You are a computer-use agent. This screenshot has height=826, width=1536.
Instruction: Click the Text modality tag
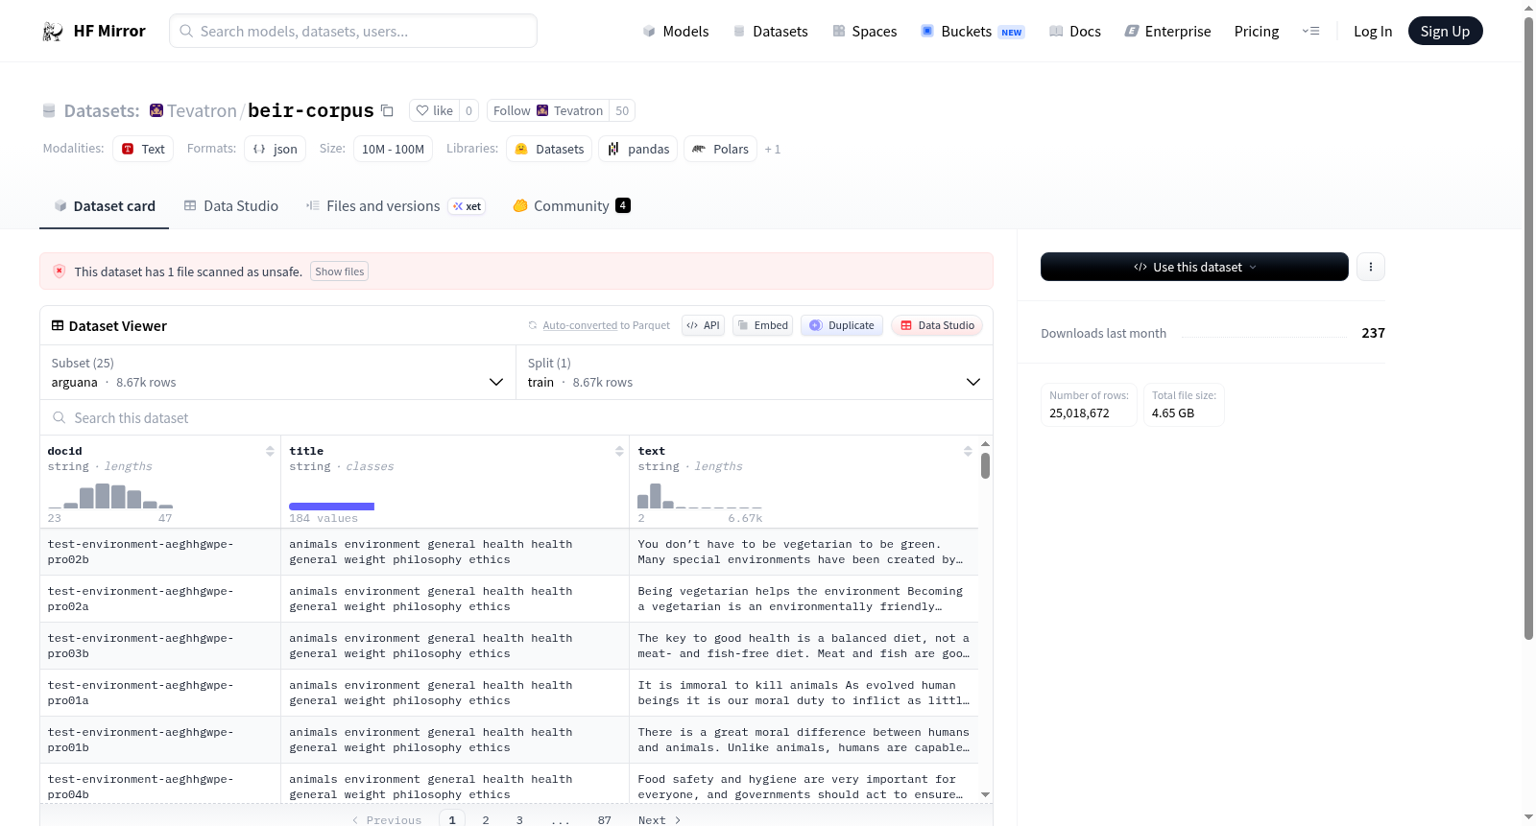[143, 149]
